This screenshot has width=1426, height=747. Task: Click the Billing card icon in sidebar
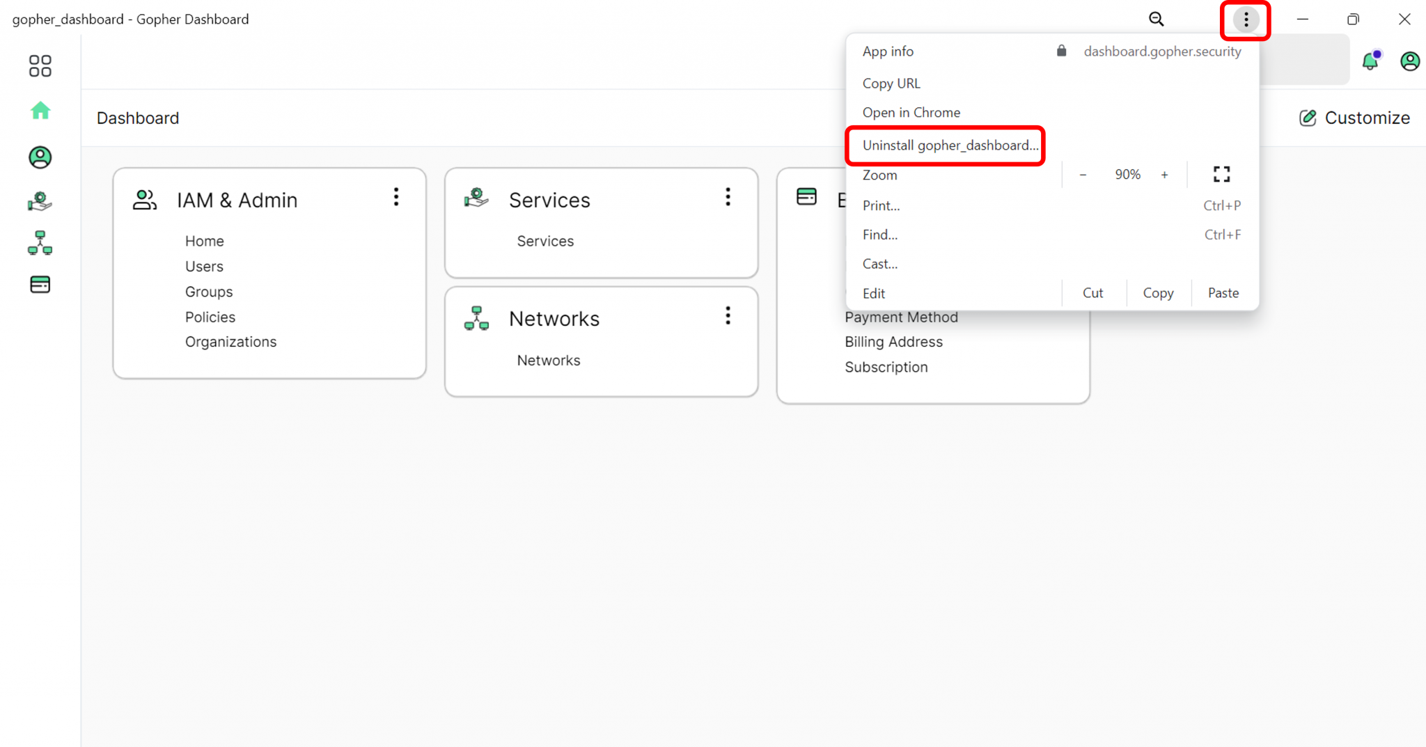click(40, 285)
